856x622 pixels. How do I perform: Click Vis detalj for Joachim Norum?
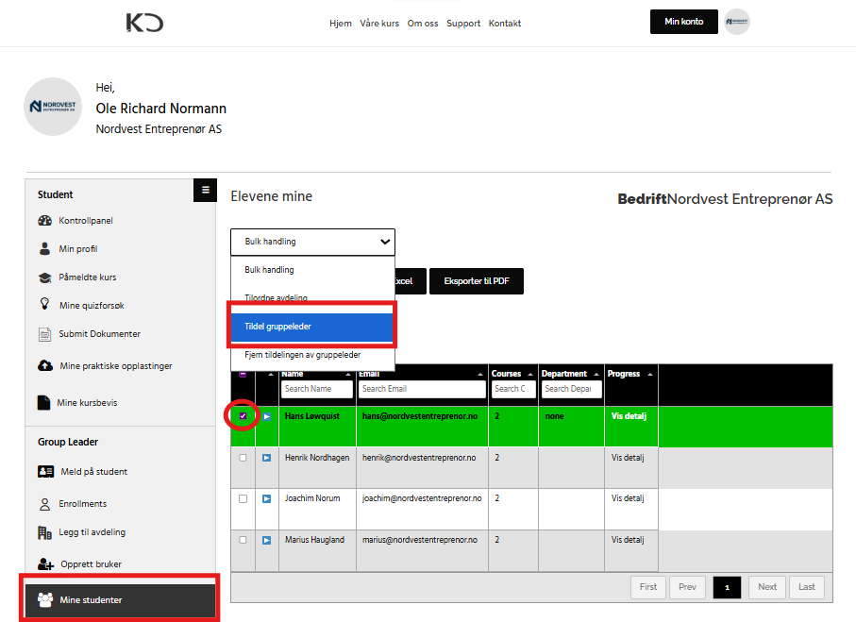(x=628, y=498)
